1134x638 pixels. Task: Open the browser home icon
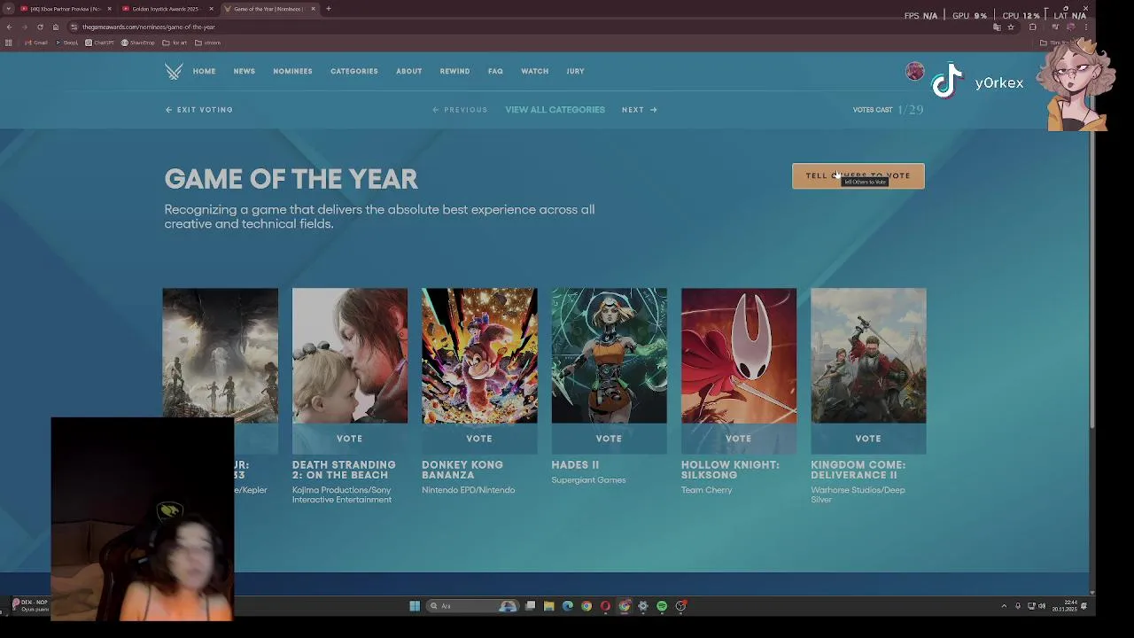(55, 27)
